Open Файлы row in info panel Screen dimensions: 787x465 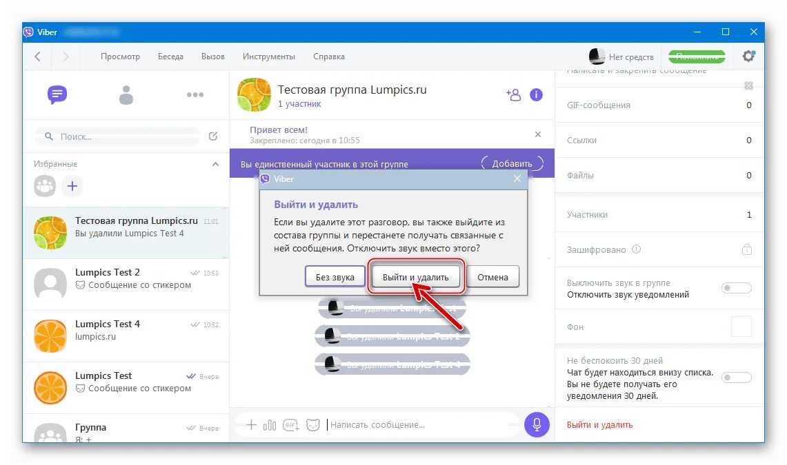(659, 176)
